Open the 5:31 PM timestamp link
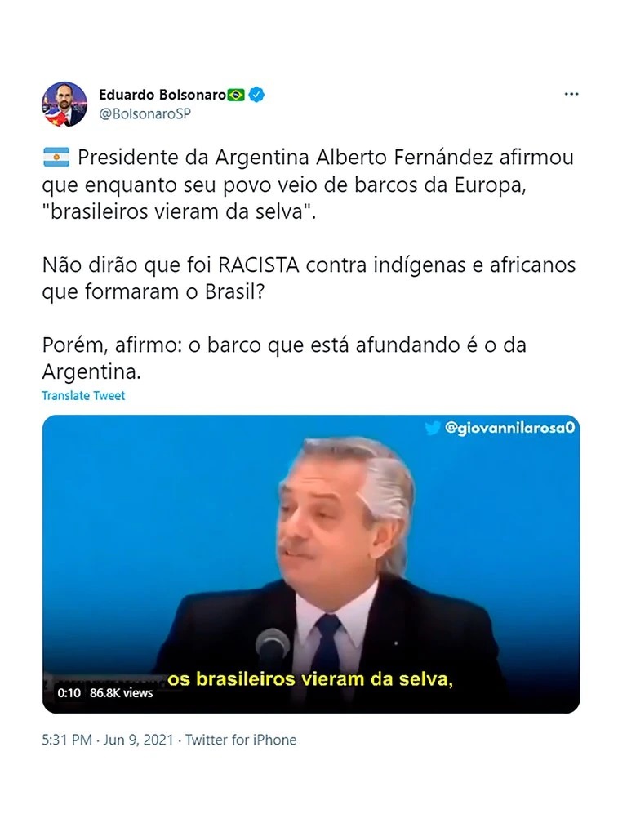This screenshot has height=836, width=627. pos(67,740)
